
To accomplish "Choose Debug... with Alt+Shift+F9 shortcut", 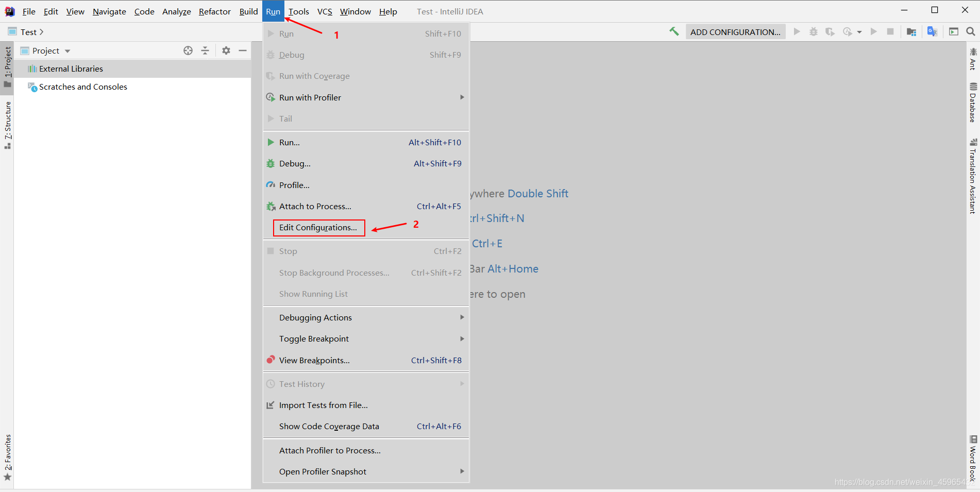I will coord(366,164).
